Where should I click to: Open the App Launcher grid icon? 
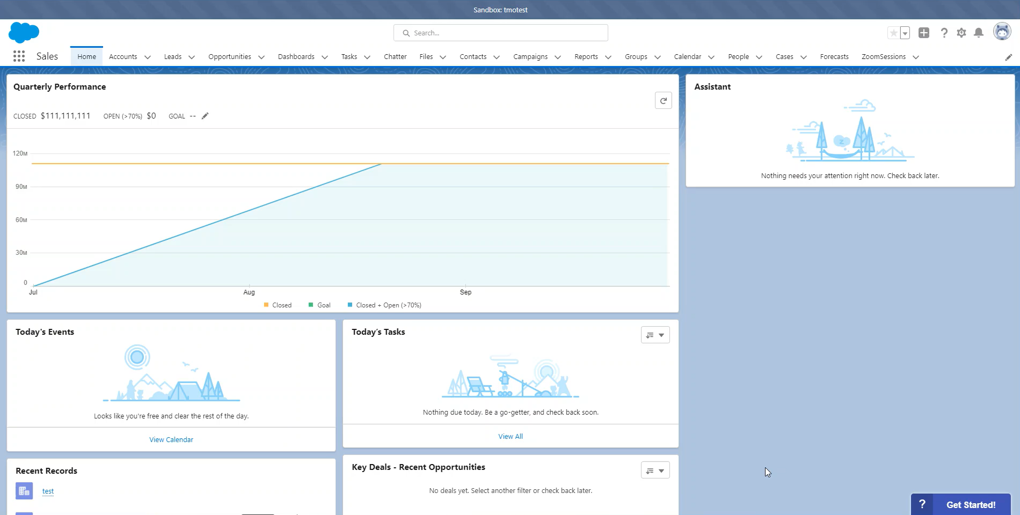click(x=19, y=56)
